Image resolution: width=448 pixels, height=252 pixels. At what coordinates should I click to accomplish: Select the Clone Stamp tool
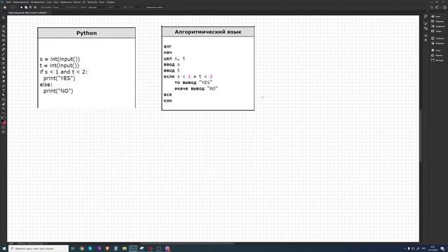[3, 59]
